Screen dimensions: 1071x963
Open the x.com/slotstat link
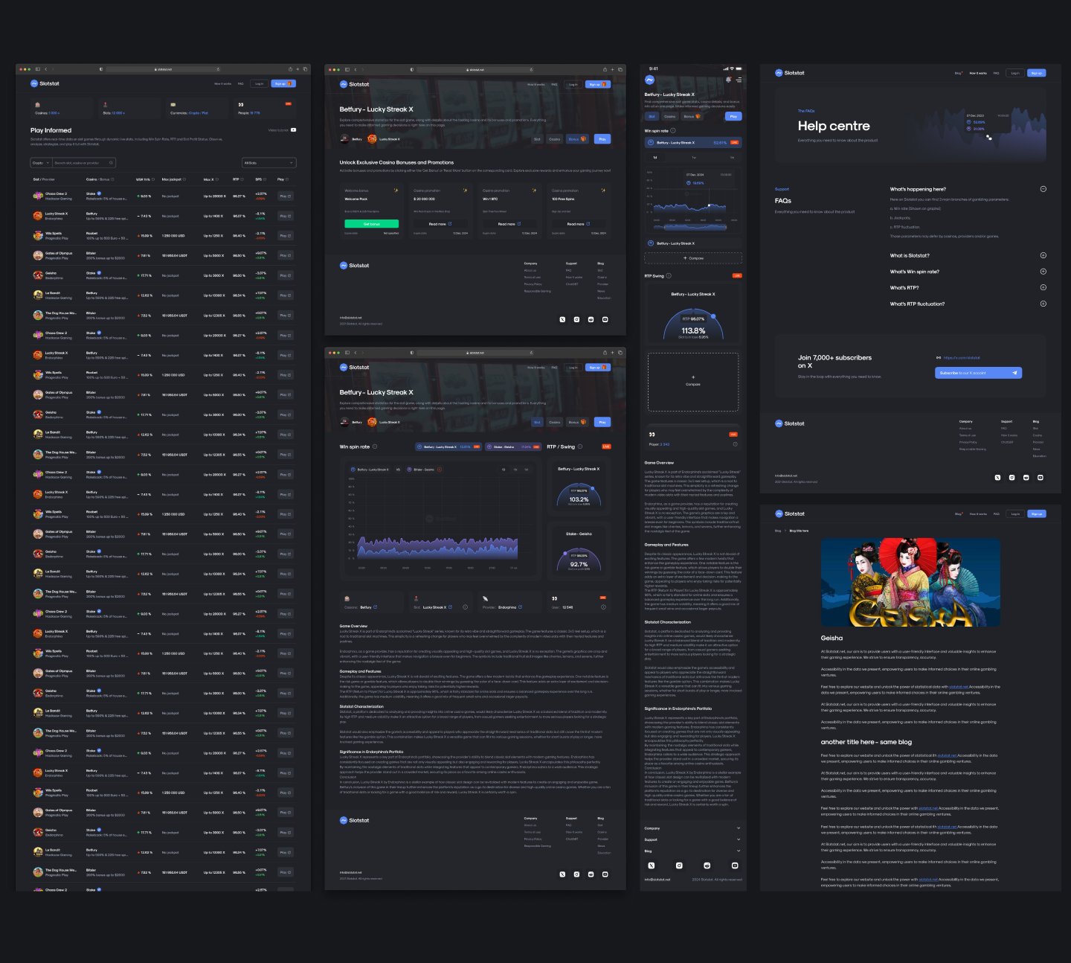(962, 358)
